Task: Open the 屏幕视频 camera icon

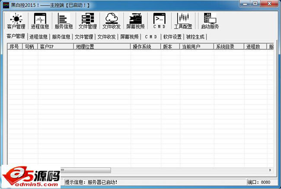Action: (x=135, y=21)
